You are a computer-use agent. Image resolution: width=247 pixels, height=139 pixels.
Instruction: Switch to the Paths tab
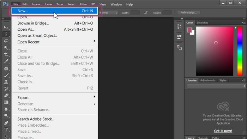[x=215, y=138]
